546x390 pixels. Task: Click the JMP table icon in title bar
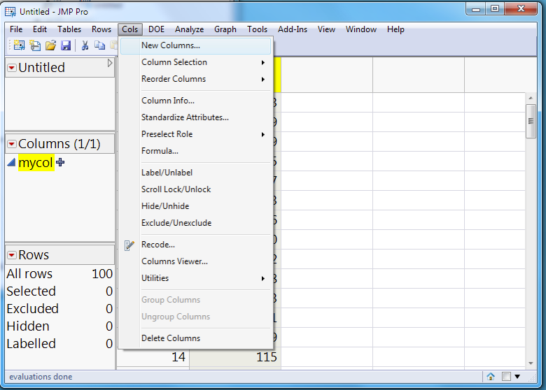pos(10,12)
